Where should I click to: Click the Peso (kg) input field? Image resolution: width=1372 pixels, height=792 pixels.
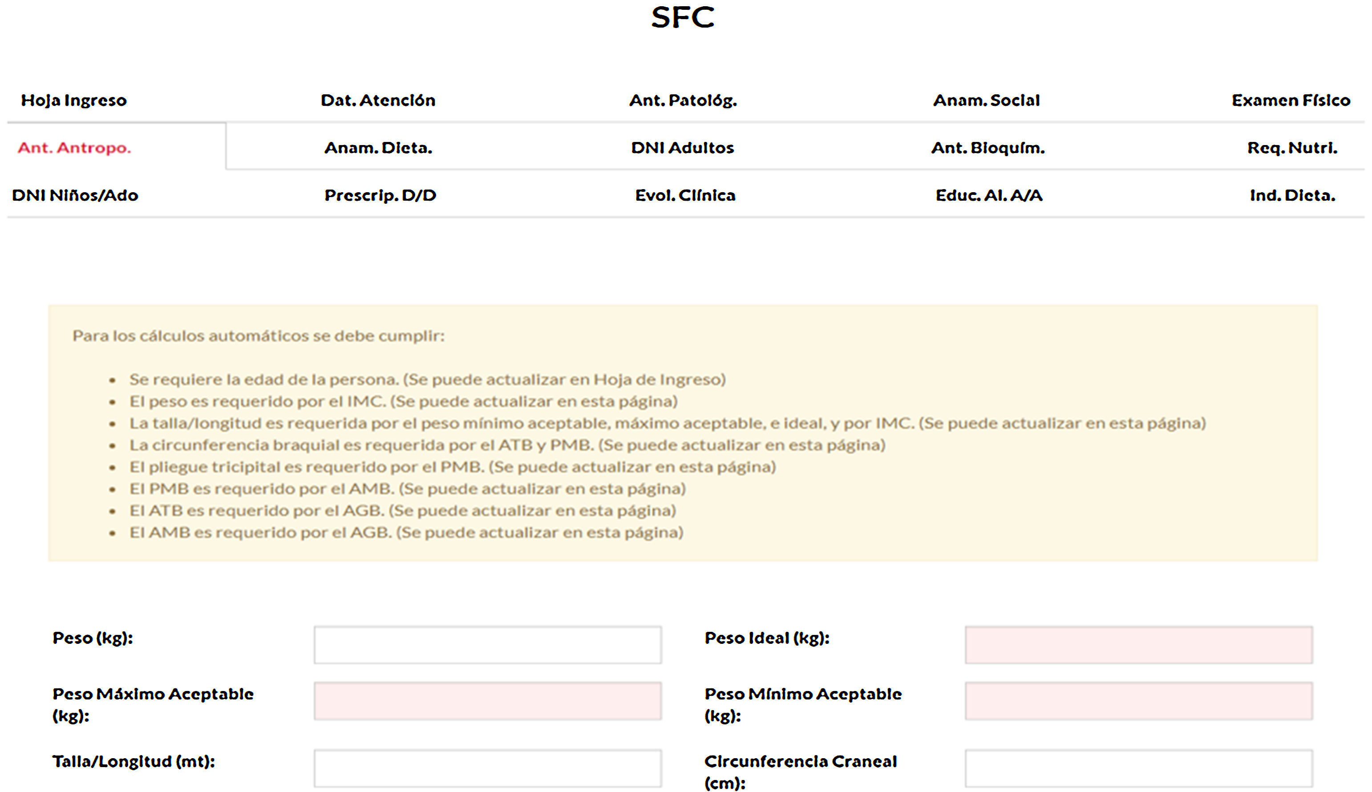pyautogui.click(x=487, y=645)
